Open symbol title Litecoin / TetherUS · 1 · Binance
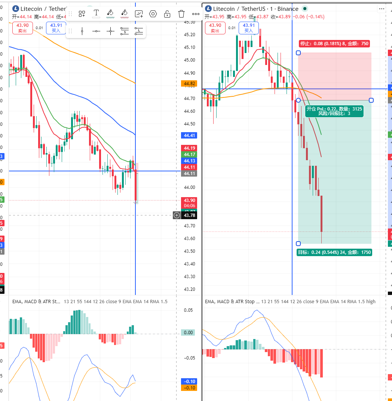The height and width of the screenshot is (401, 392). coord(256,9)
